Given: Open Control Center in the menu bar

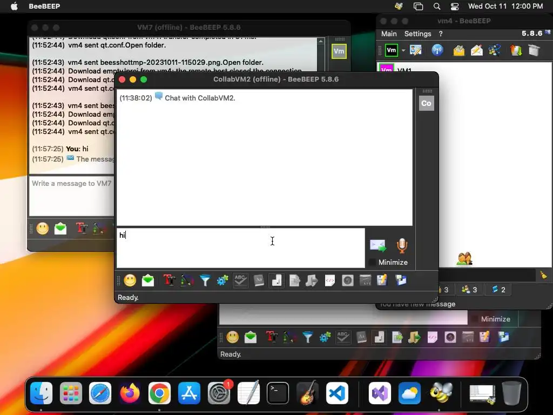Looking at the screenshot, I should tap(455, 6).
